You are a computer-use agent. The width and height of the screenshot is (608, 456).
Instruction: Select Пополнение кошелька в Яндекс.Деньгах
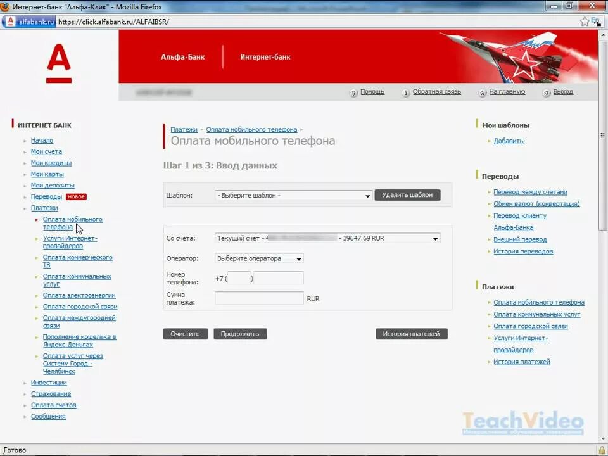point(80,341)
